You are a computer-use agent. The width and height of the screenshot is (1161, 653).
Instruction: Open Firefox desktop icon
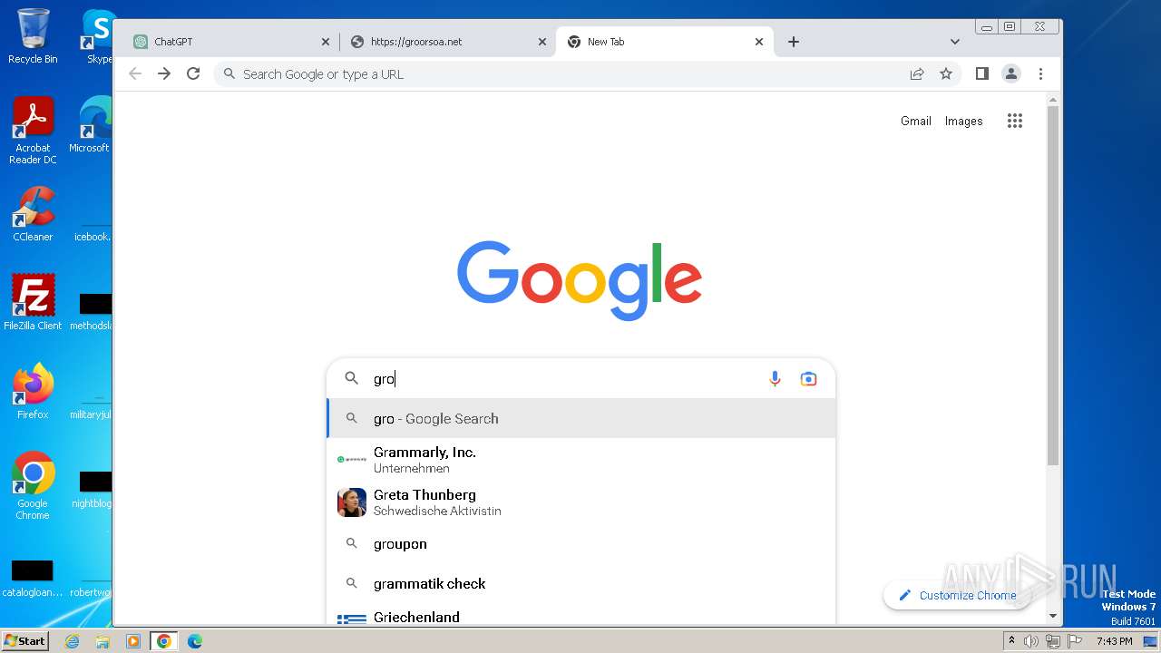coord(33,391)
